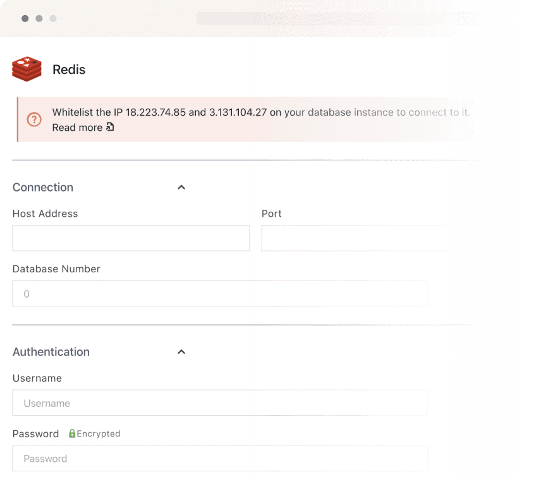The image size is (541, 477).
Task: Click the leftmost window dot at top
Action: point(25,18)
